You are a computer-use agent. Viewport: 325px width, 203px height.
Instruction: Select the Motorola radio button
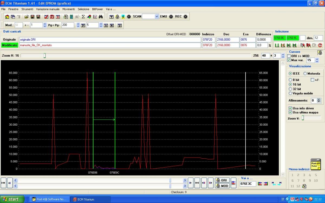coord(305,73)
